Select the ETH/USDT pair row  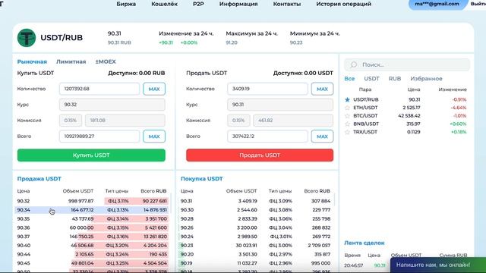(406, 108)
